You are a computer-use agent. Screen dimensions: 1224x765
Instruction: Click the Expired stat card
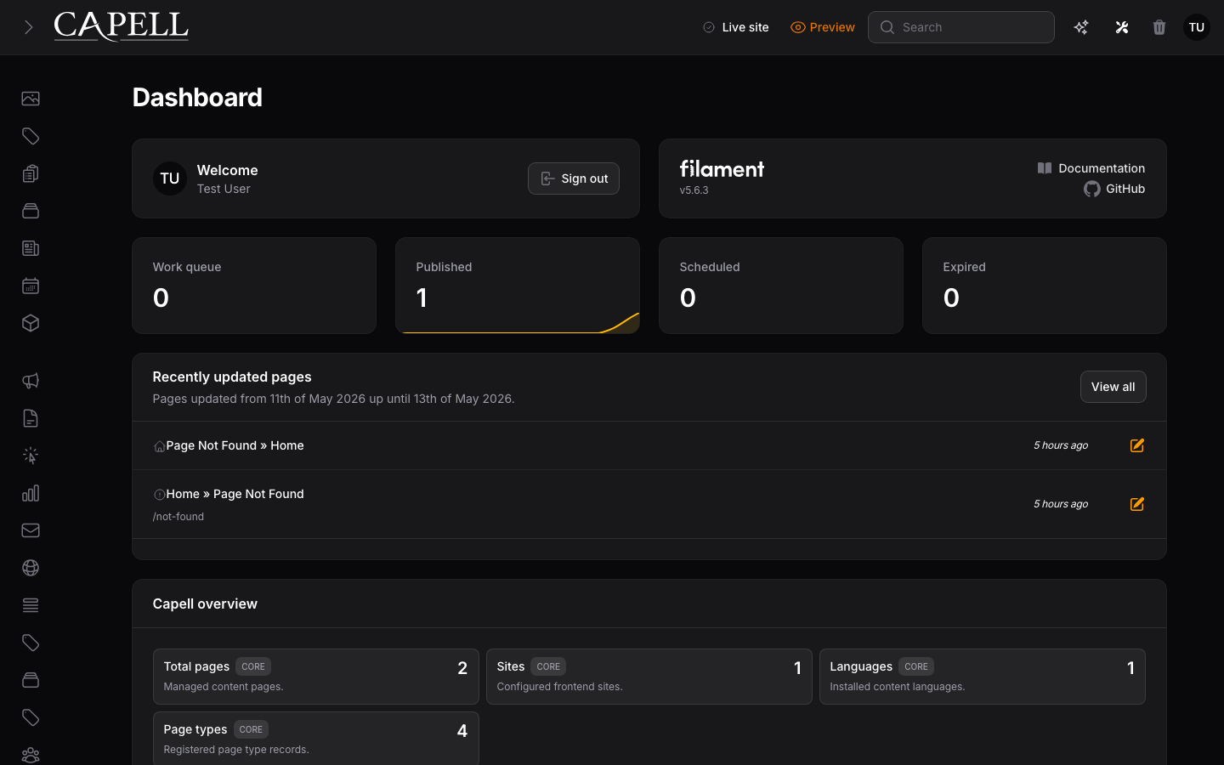(1045, 286)
